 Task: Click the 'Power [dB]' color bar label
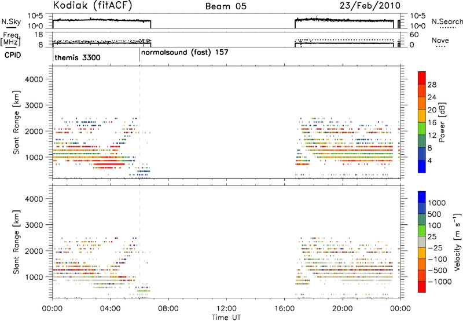(442, 122)
